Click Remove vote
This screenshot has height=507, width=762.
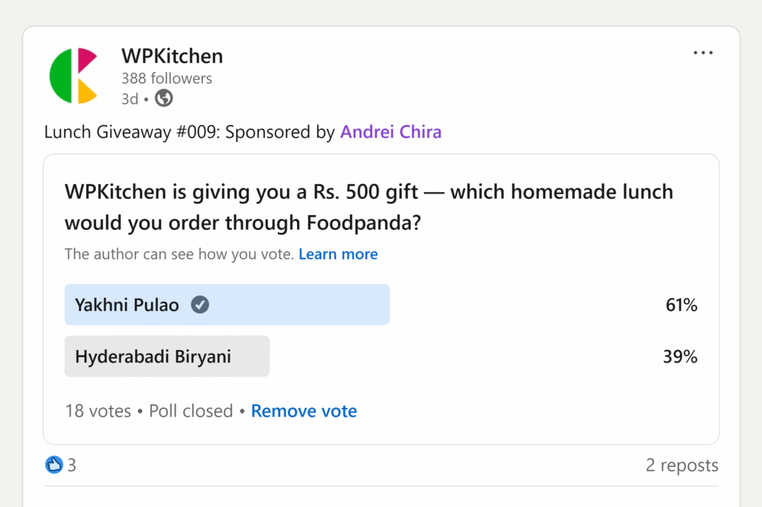(304, 411)
